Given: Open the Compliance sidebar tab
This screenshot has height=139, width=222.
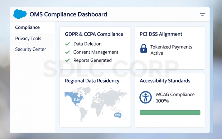Looking at the screenshot, I should point(27,27).
